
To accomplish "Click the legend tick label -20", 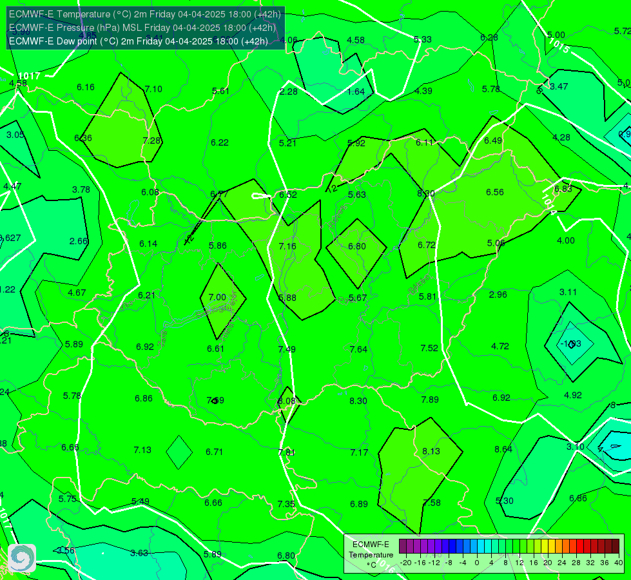I will pyautogui.click(x=406, y=563).
